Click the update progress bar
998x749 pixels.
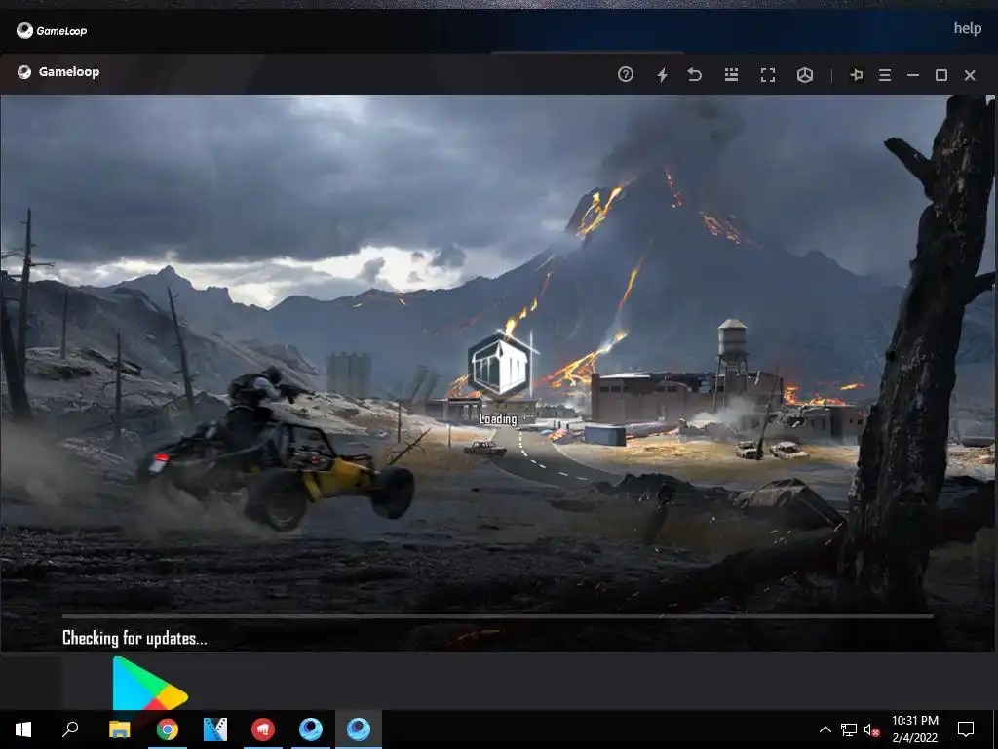[498, 616]
